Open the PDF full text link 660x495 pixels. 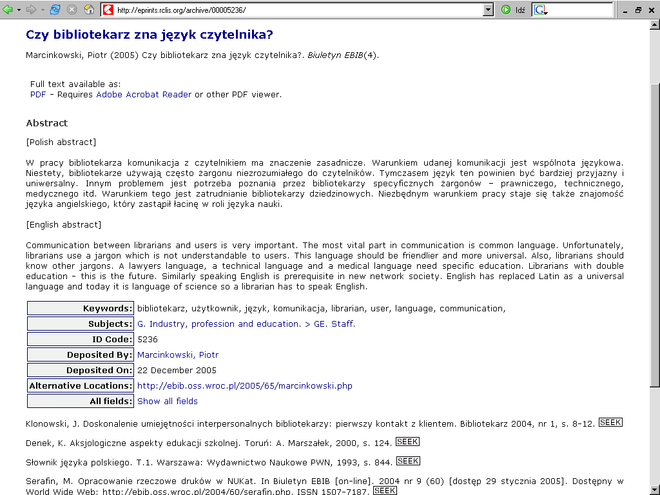[38, 95]
